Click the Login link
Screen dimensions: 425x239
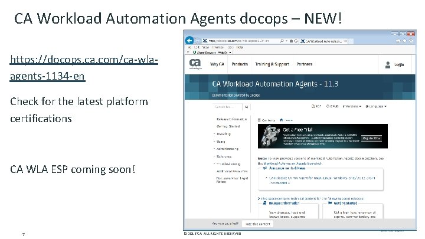tap(399, 64)
